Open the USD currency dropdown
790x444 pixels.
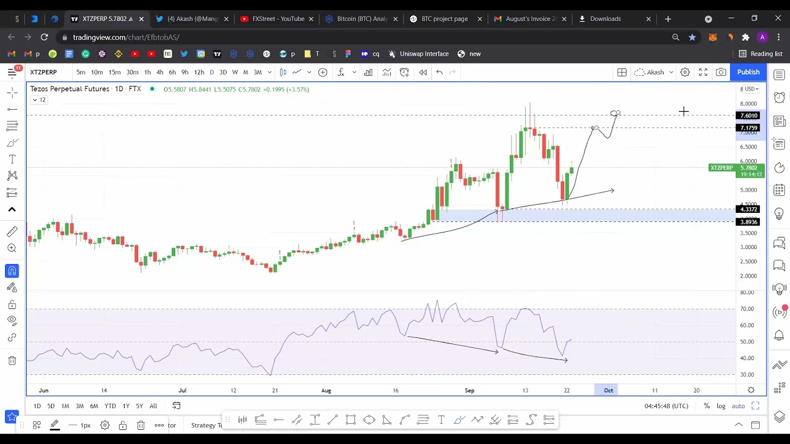750,89
